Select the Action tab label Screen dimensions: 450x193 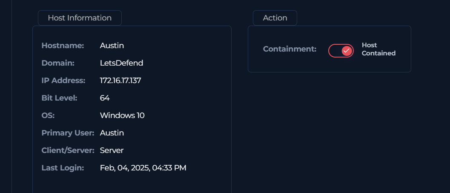pos(275,18)
